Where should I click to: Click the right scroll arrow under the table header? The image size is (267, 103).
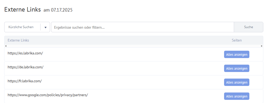(x=262, y=46)
